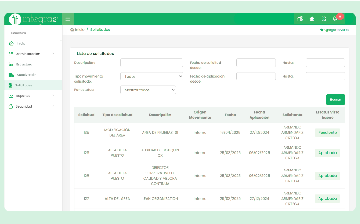
Task: Click the Buscar button
Action: coord(335,100)
